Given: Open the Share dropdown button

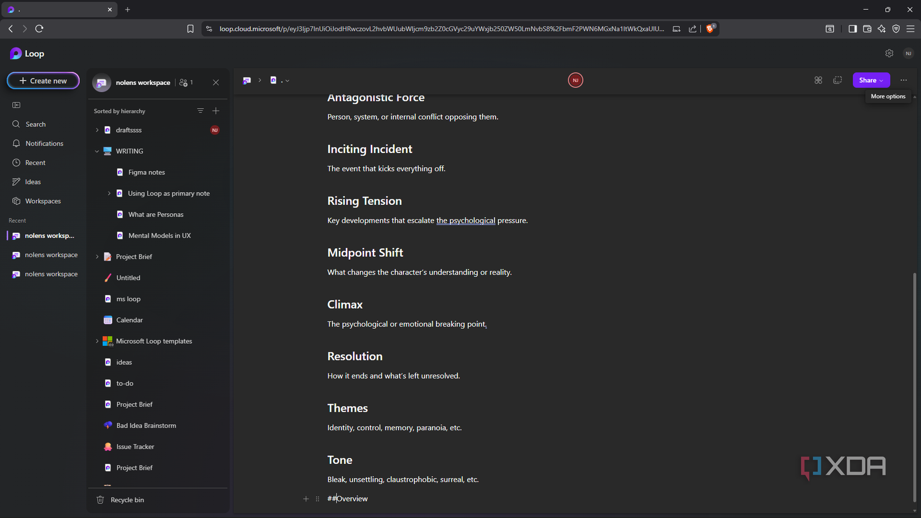Looking at the screenshot, I should 871,80.
